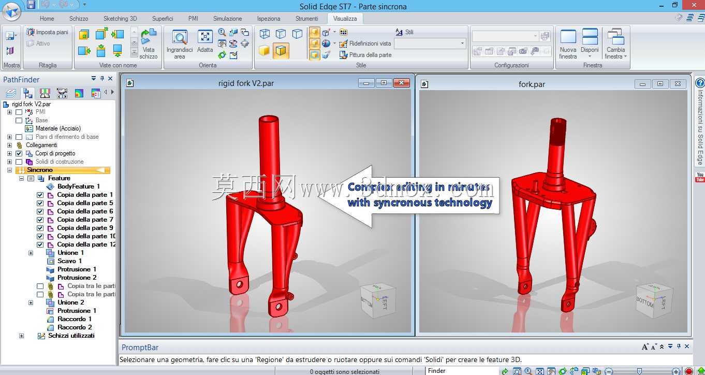Viewport: 705px width, 375px height.
Task: Select the shaded with visible edges style
Action: click(281, 51)
